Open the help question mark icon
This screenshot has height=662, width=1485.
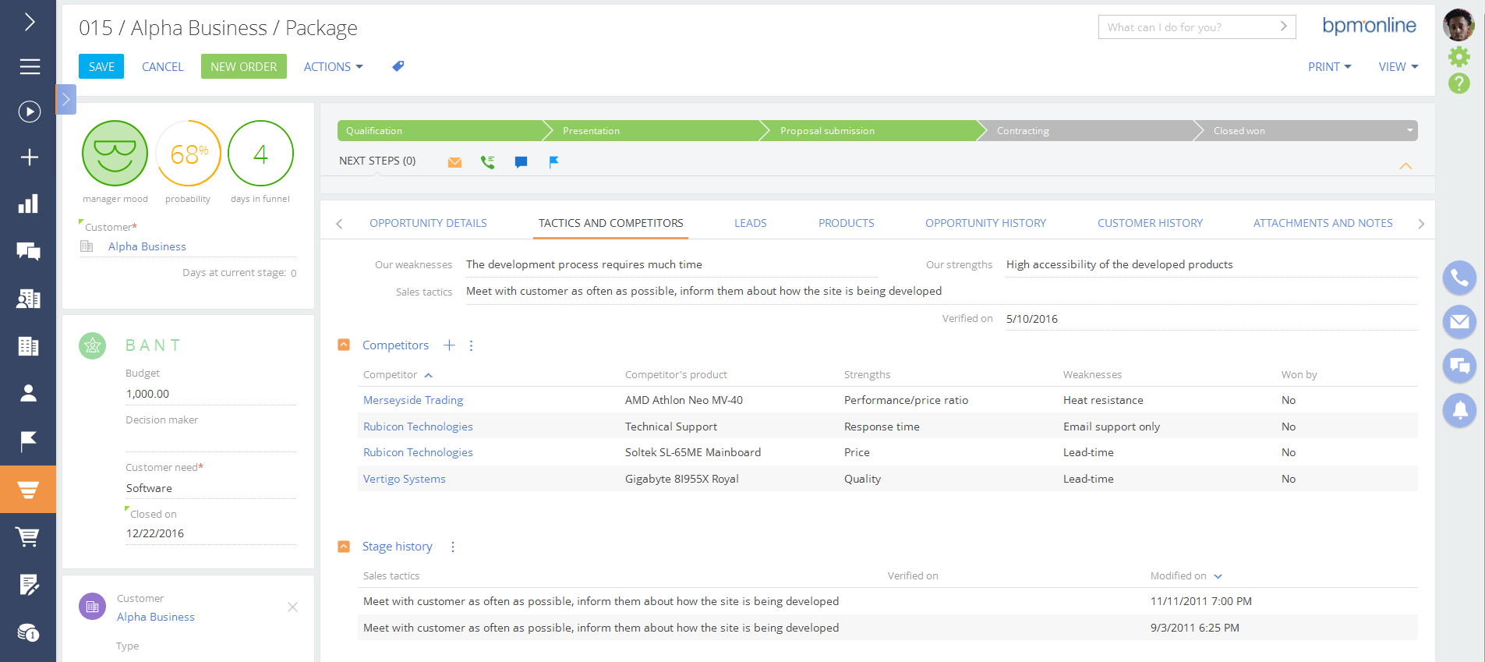click(x=1459, y=83)
